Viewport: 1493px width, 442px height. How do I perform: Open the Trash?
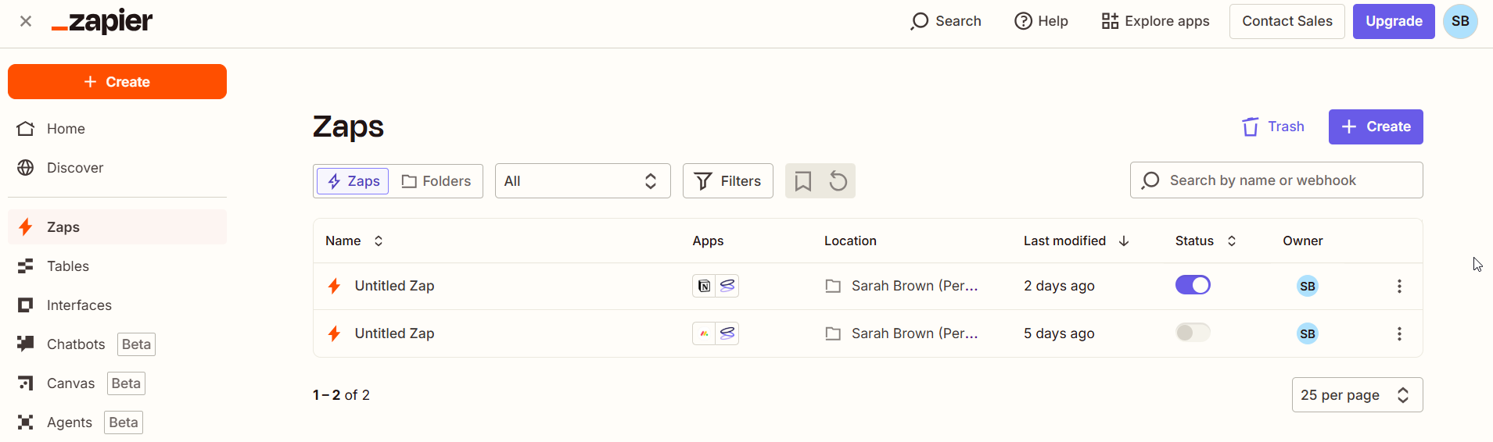(x=1273, y=127)
